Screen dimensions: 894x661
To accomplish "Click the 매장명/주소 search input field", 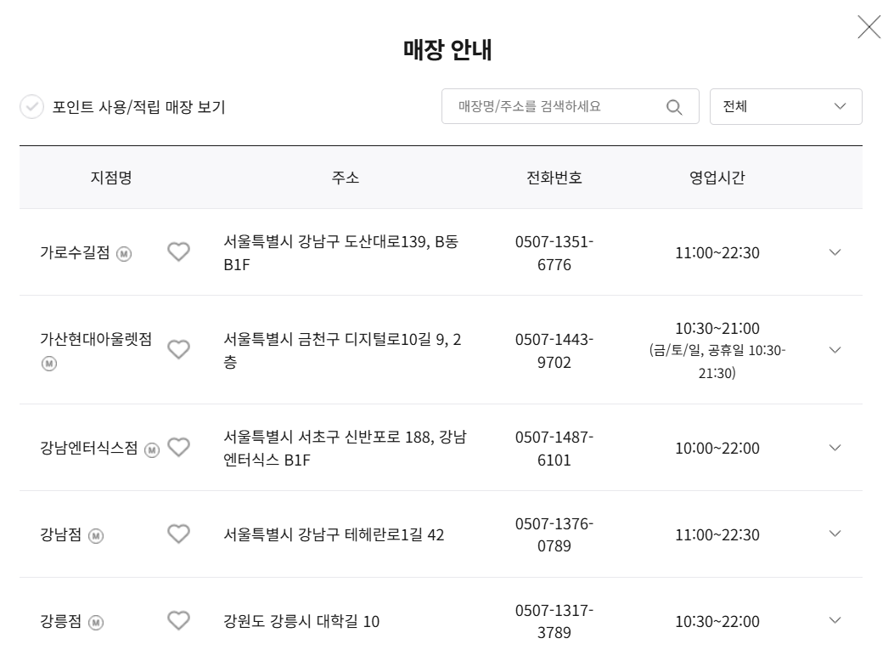I will tap(571, 106).
